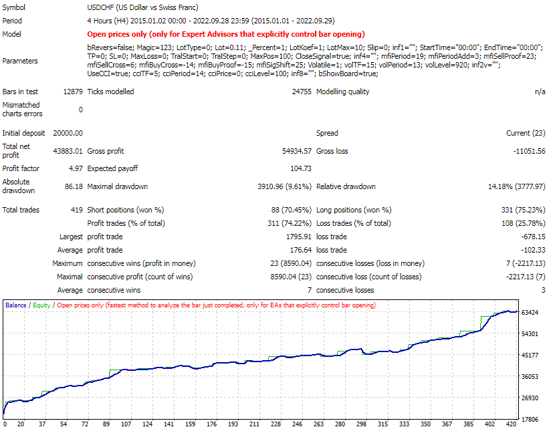Click the Period value starting with 4 Hours (H4)
551x431 pixels.
211,21
